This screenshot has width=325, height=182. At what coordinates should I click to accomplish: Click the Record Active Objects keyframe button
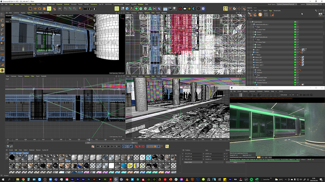point(136,146)
